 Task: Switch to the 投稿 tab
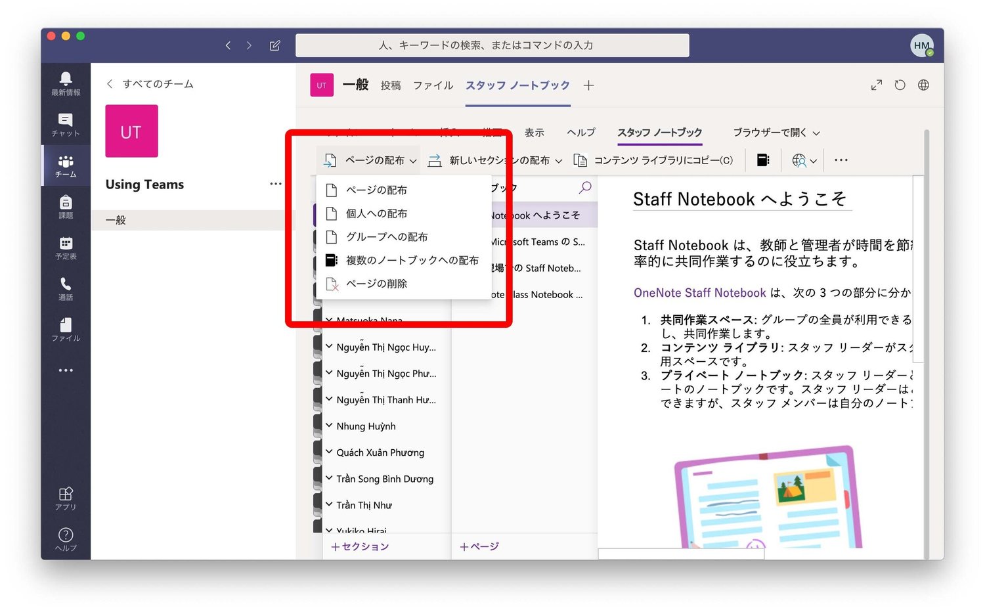391,85
